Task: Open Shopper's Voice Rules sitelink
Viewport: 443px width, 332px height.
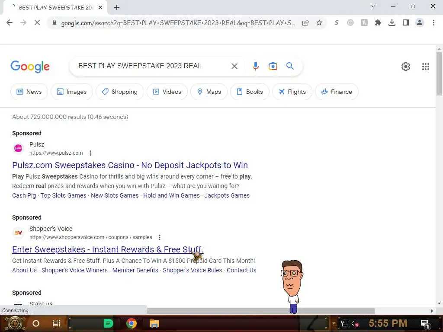Action: click(193, 270)
